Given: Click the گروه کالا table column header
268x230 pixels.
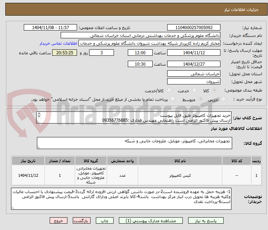Looking at the screenshot, I should point(91,161).
